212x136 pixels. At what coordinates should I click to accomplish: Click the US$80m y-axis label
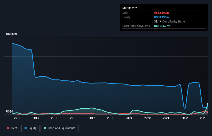(x=12, y=34)
